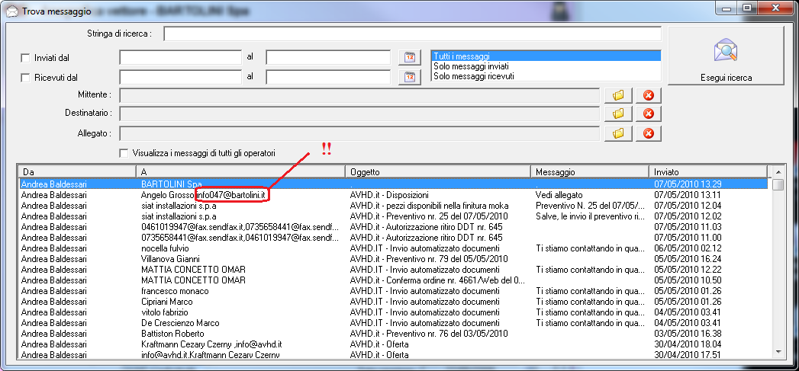Click the results list scroll down arrow
Viewport: 799px width, 371px height.
pyautogui.click(x=778, y=351)
